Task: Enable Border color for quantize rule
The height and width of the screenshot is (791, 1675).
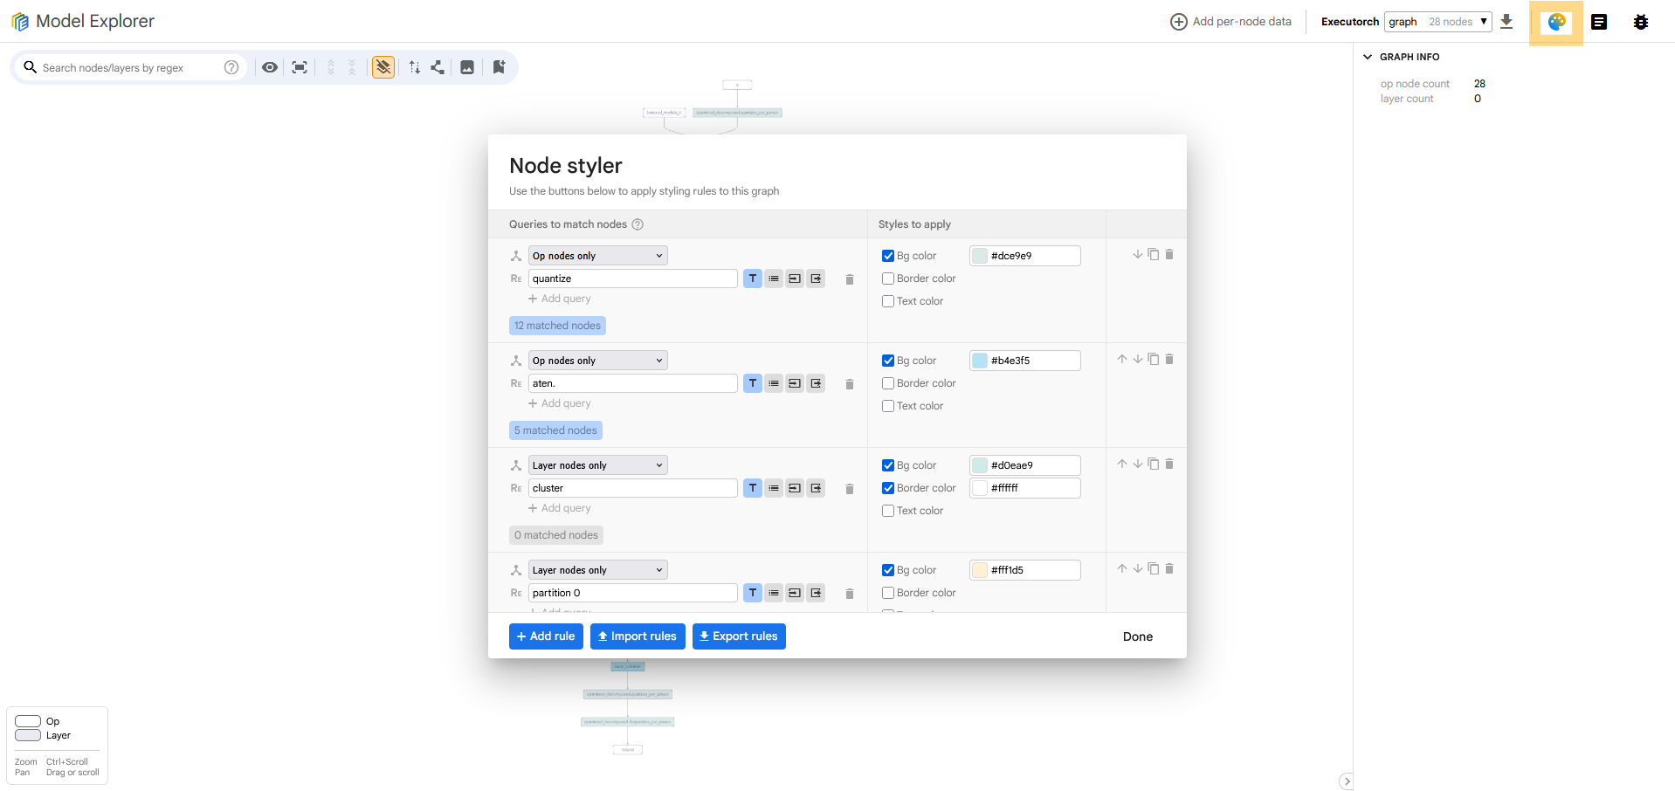Action: tap(888, 279)
